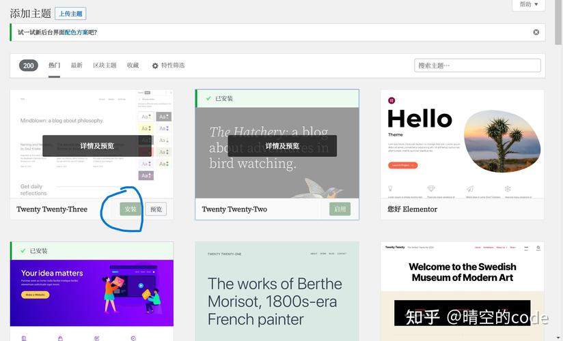Focus the 搜索主题 search field
563x341 pixels.
click(477, 65)
